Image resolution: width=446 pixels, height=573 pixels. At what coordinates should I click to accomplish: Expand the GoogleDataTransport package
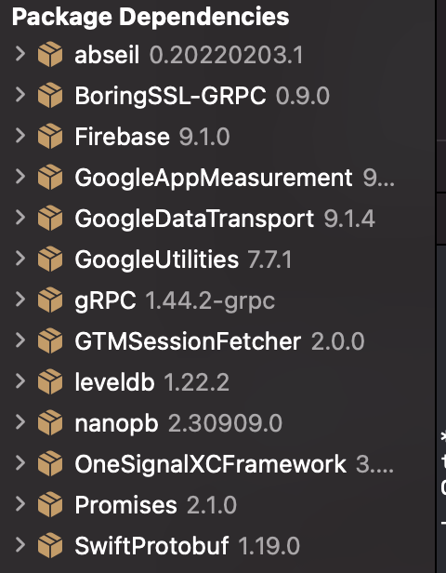[20, 218]
